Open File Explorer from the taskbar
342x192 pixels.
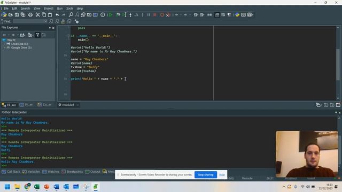[17, 187]
